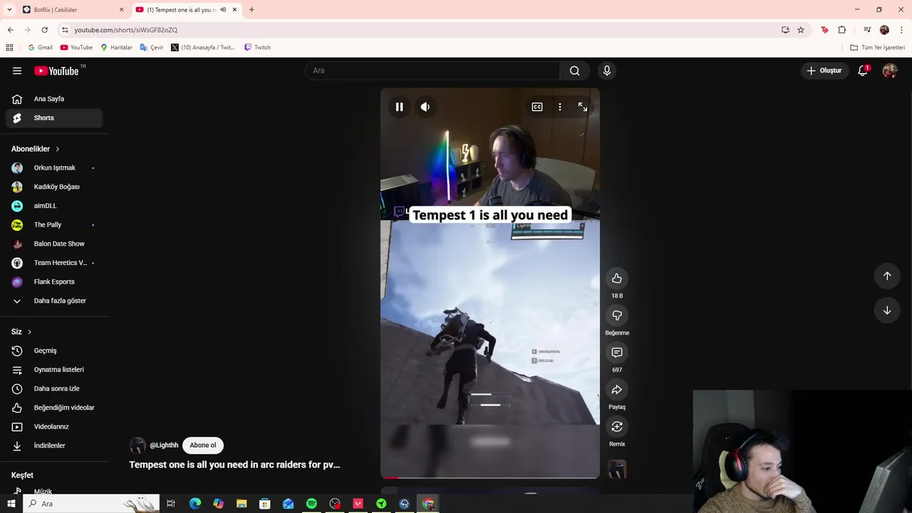Switch to the BotRix | Çekilişler tab

click(72, 9)
